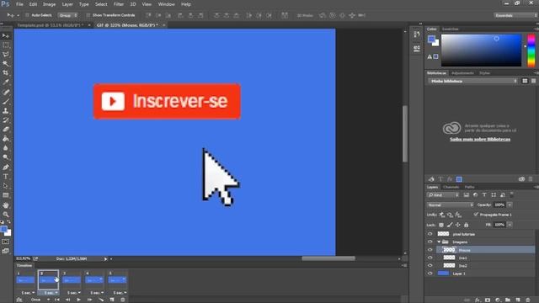Open the Essentials workspace dropdown
Screen dimensions: 539x303
[x=515, y=15]
